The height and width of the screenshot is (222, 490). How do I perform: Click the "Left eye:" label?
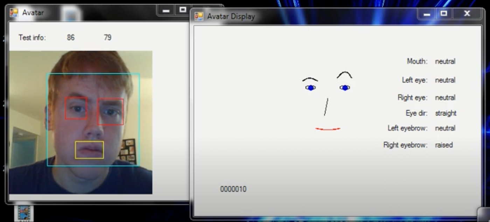[415, 80]
